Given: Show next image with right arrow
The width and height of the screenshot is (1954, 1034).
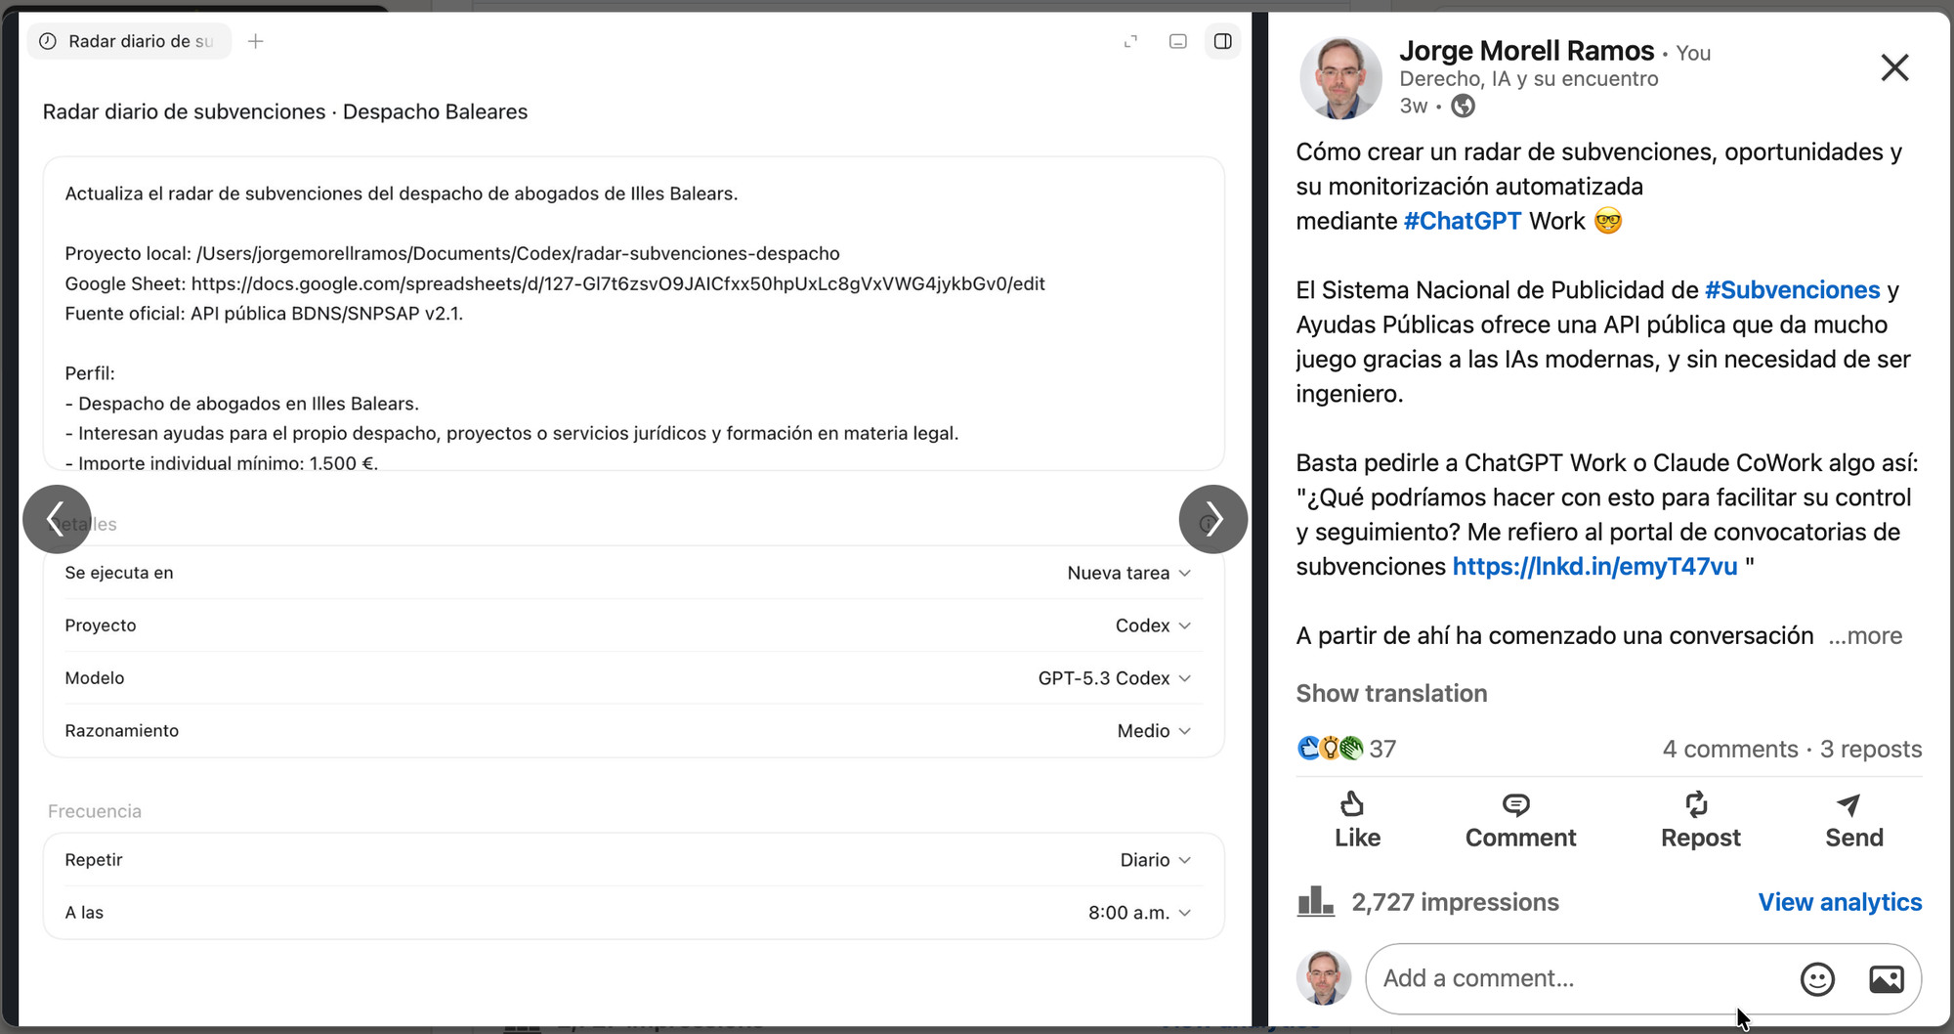Looking at the screenshot, I should [x=1213, y=519].
